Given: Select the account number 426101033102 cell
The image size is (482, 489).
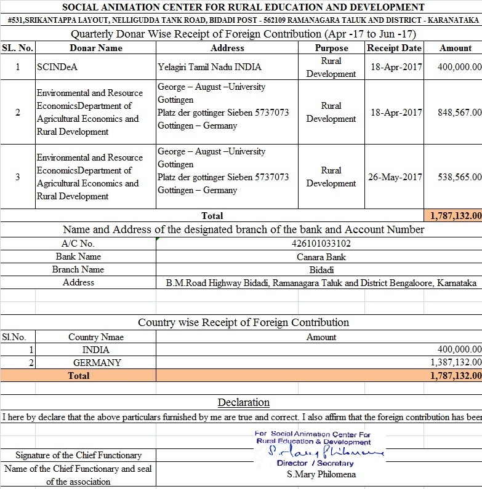Looking at the screenshot, I should pos(318,244).
